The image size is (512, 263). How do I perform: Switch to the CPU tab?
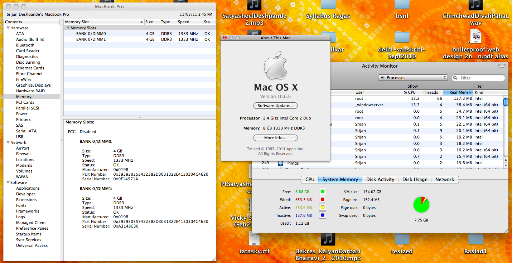(310, 180)
